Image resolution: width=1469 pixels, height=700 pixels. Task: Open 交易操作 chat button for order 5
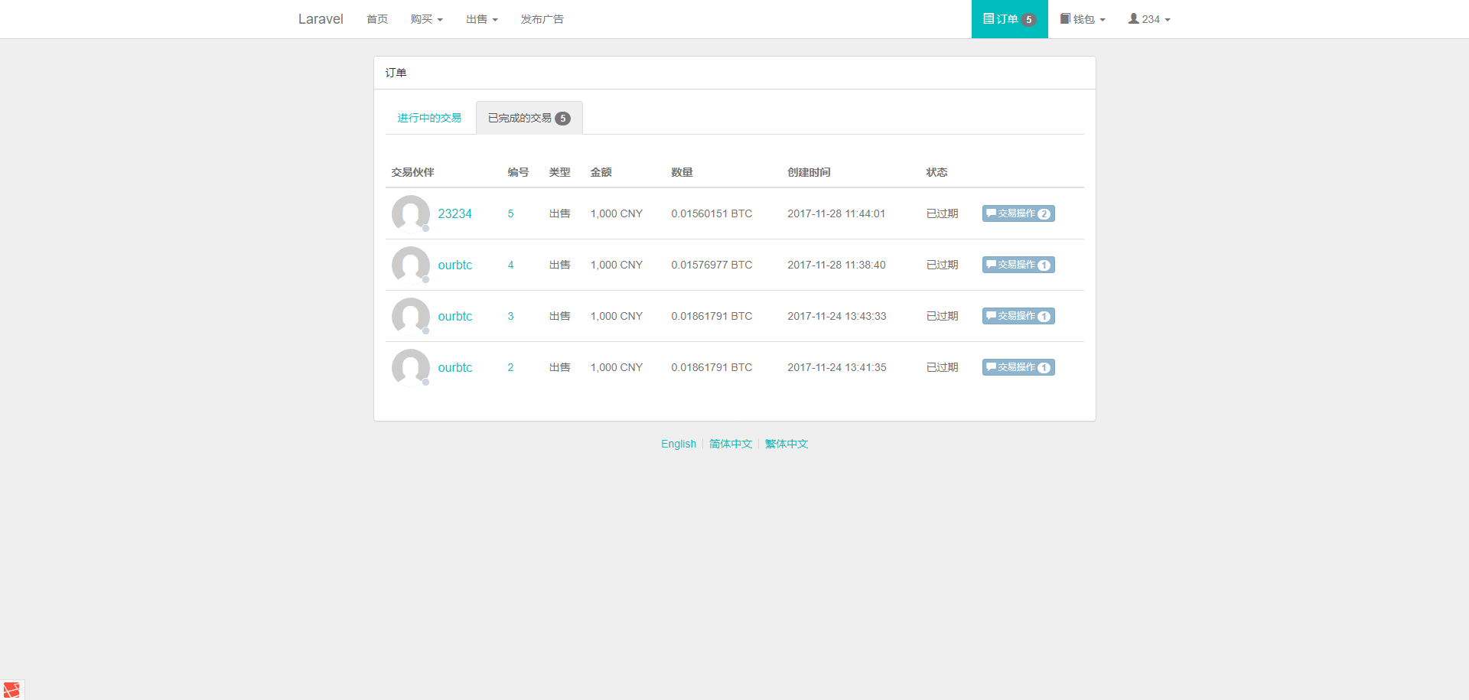[x=1018, y=213]
